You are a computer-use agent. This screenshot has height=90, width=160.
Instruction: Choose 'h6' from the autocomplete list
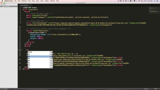[40, 65]
